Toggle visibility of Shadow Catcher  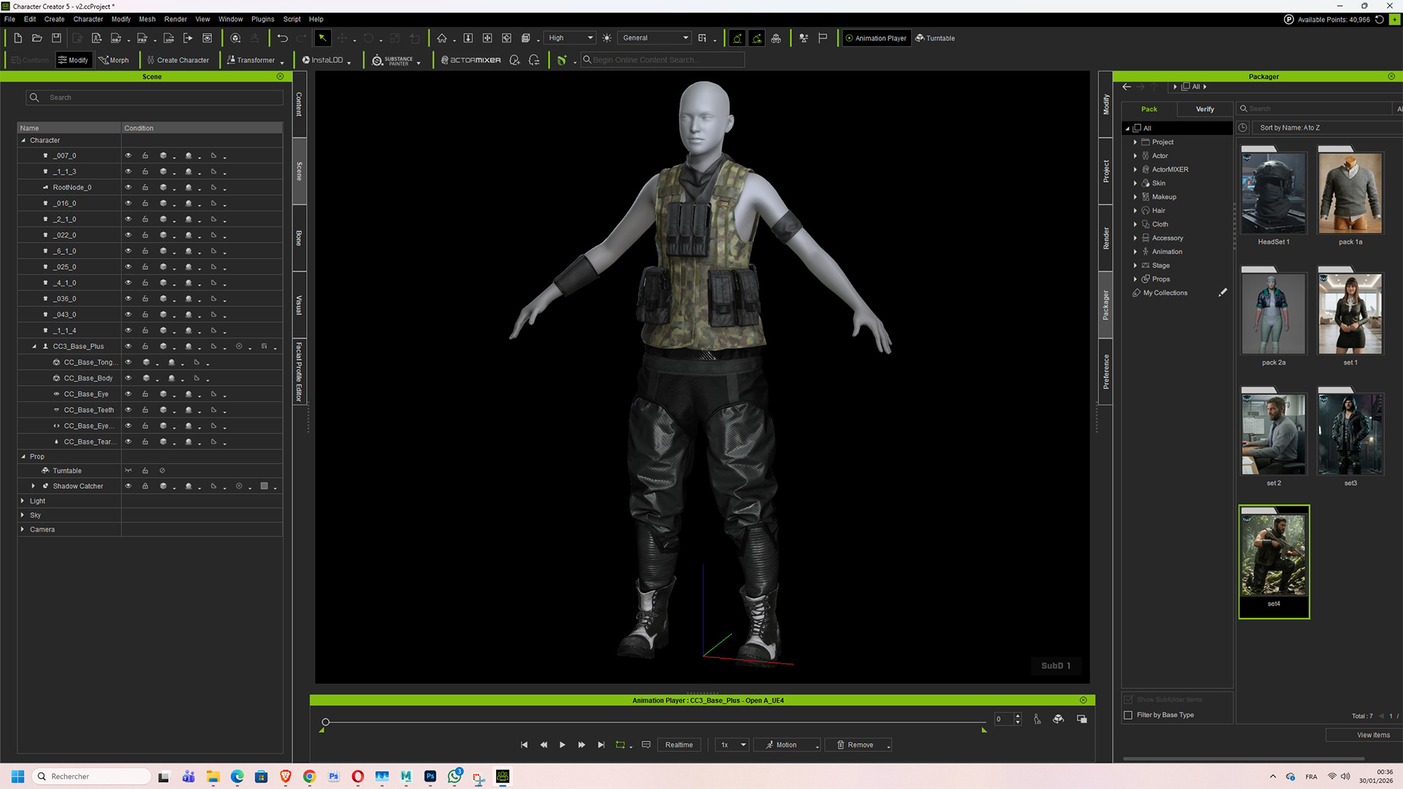(x=128, y=487)
